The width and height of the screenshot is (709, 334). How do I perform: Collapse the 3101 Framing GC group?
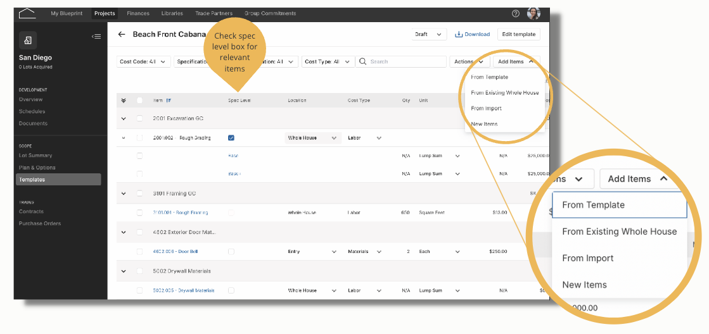click(x=124, y=193)
